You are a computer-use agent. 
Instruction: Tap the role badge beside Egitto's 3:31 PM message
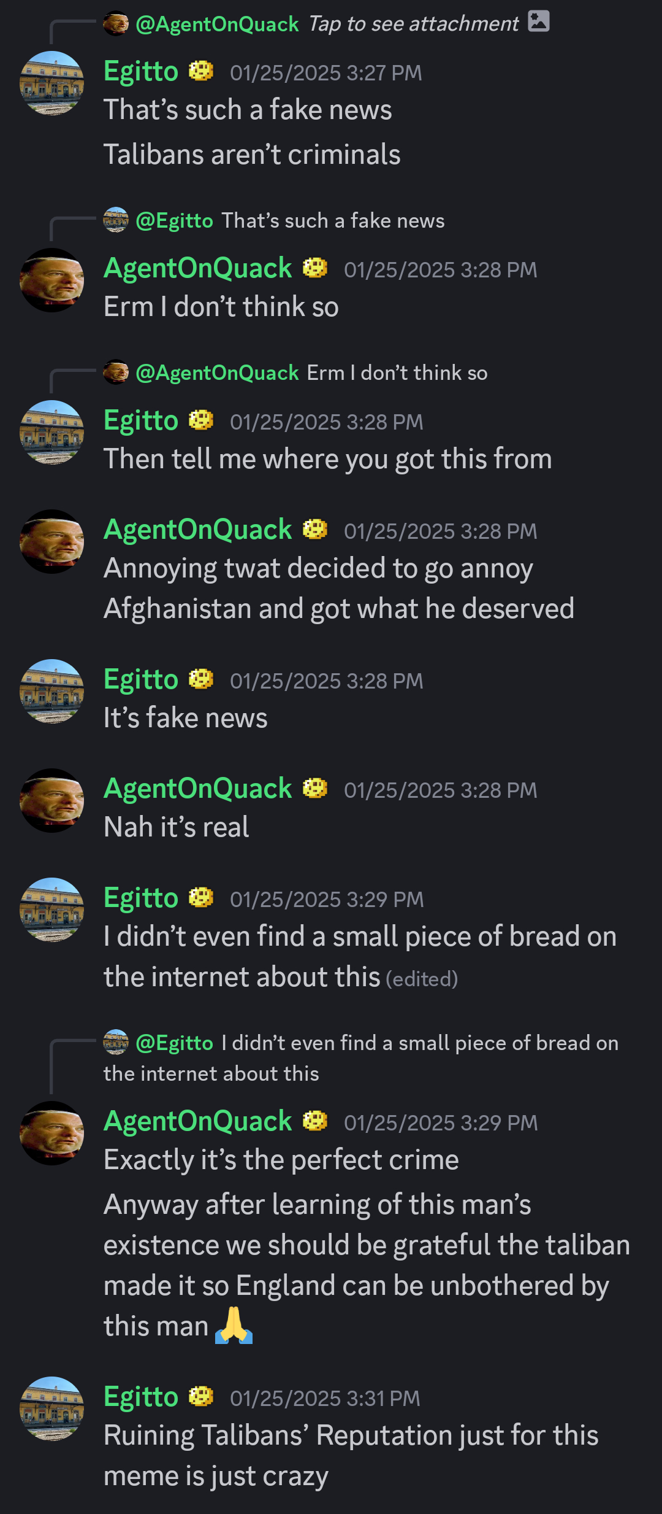201,1397
